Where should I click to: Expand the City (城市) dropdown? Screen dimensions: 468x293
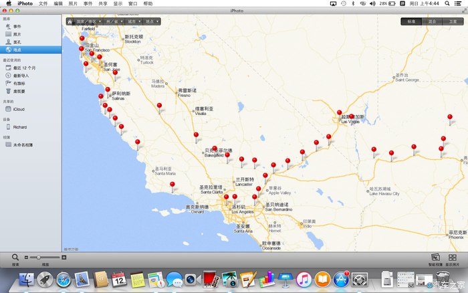coord(134,21)
